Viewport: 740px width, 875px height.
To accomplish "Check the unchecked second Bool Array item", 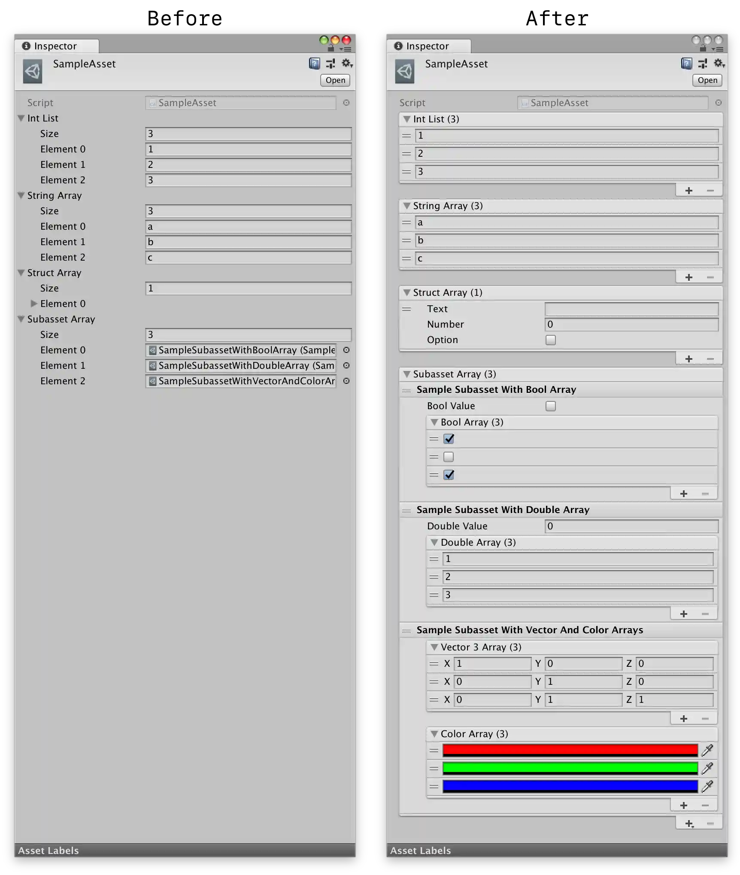I will pyautogui.click(x=449, y=457).
